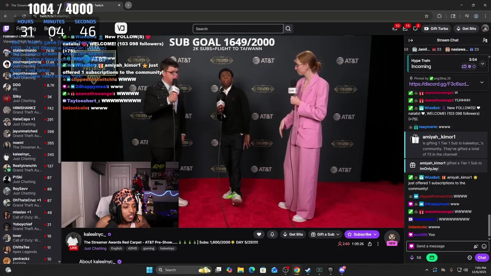Image resolution: width=491 pixels, height=276 pixels.
Task: Open Epic Games launcher in the taskbar
Action: point(330,270)
